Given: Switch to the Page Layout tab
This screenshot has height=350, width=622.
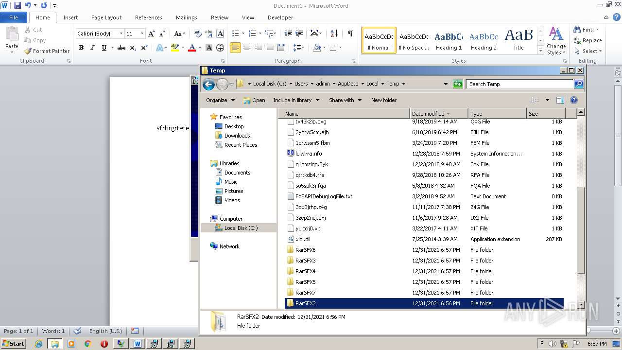Looking at the screenshot, I should [106, 17].
